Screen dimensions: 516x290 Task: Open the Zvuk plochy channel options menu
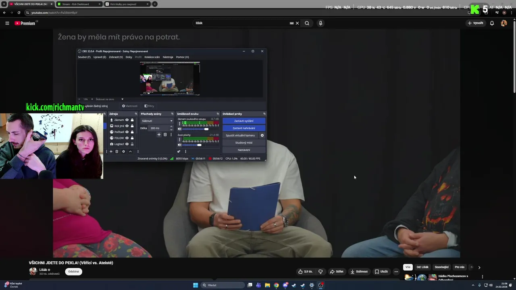[x=179, y=140]
